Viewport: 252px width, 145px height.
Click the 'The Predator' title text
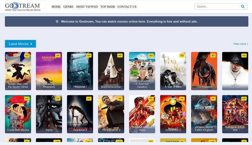click(x=204, y=87)
